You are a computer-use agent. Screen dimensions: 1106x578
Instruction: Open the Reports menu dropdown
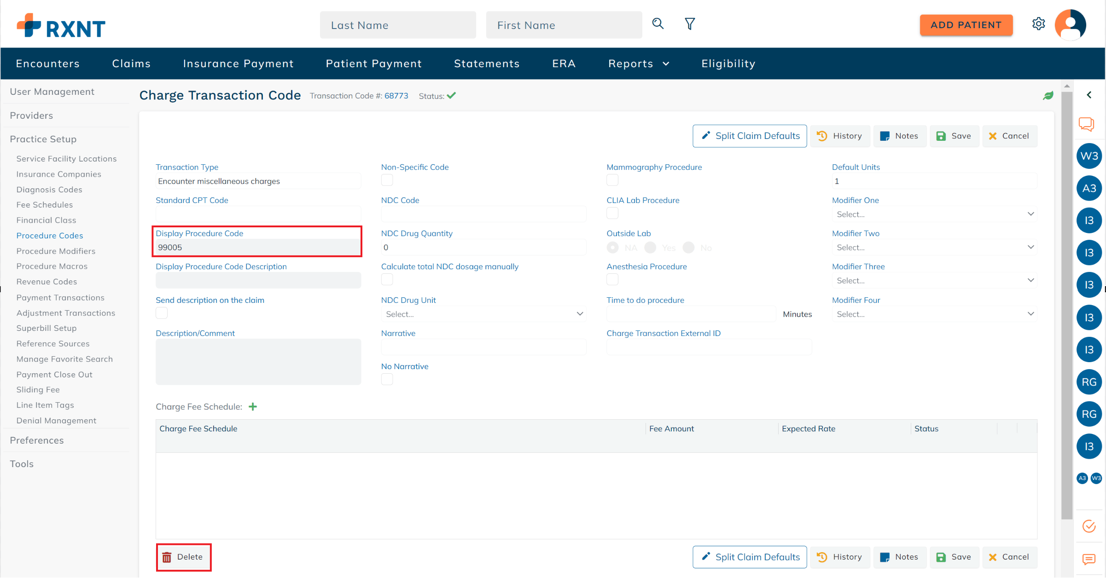pyautogui.click(x=638, y=64)
